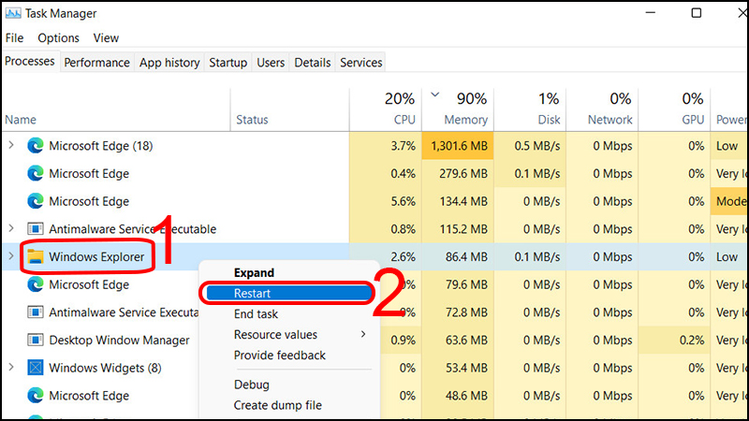Switch to the App history tab
This screenshot has width=749, height=421.
169,63
